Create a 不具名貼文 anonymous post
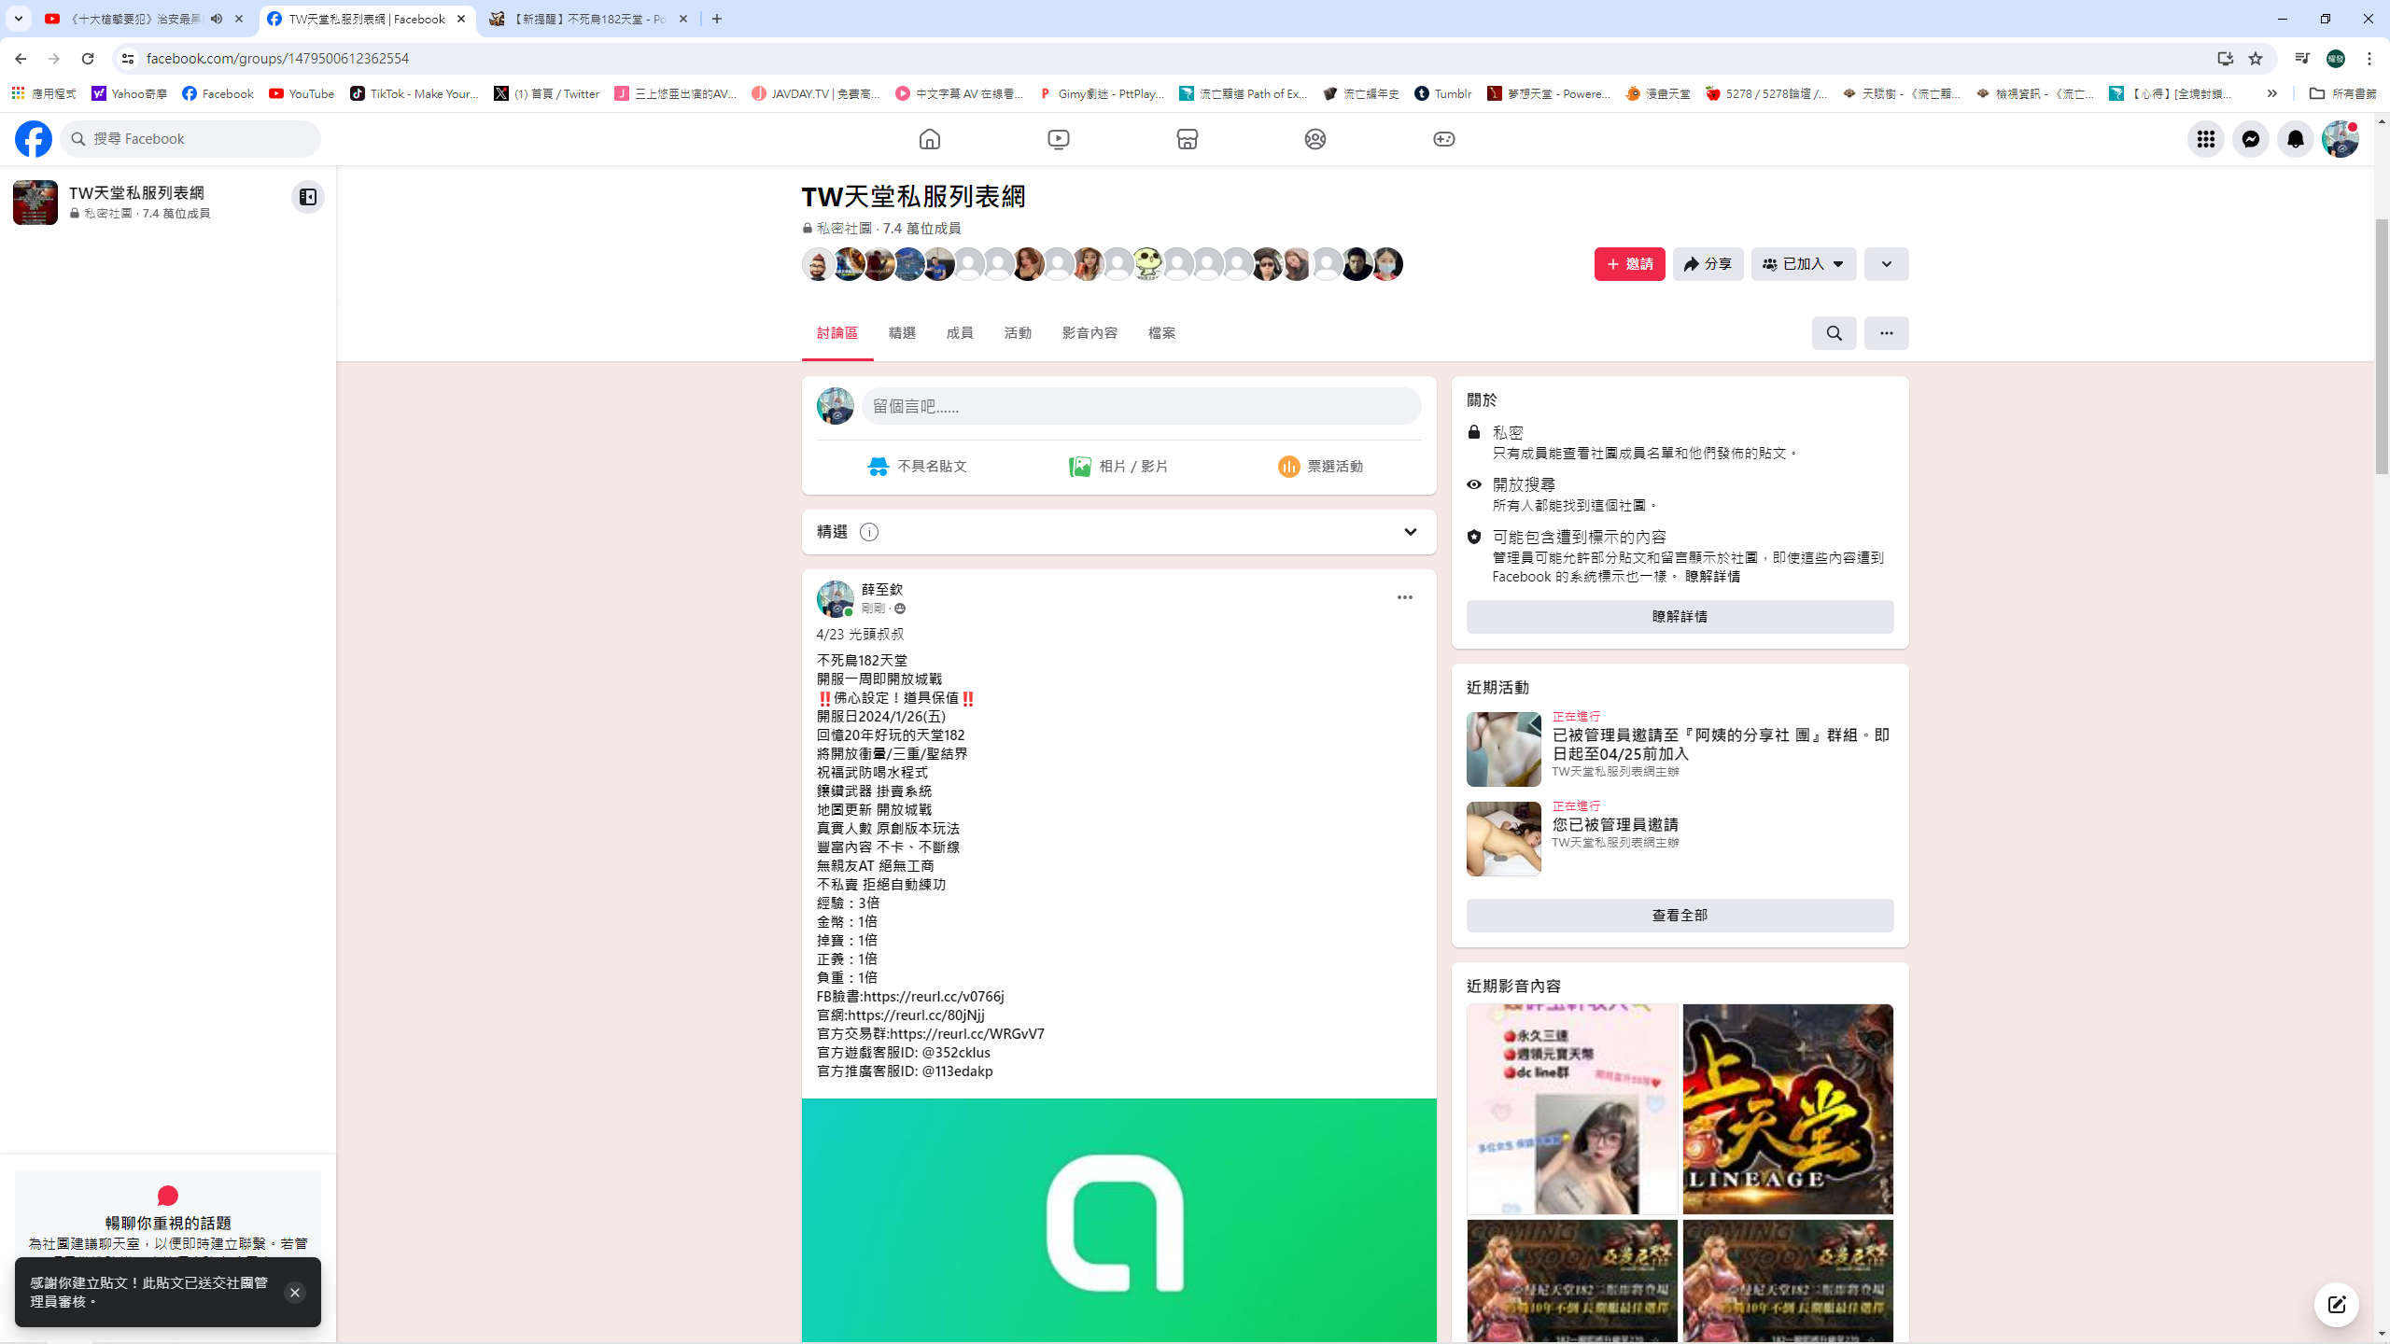Screen dimensions: 2390x1344 [918, 467]
